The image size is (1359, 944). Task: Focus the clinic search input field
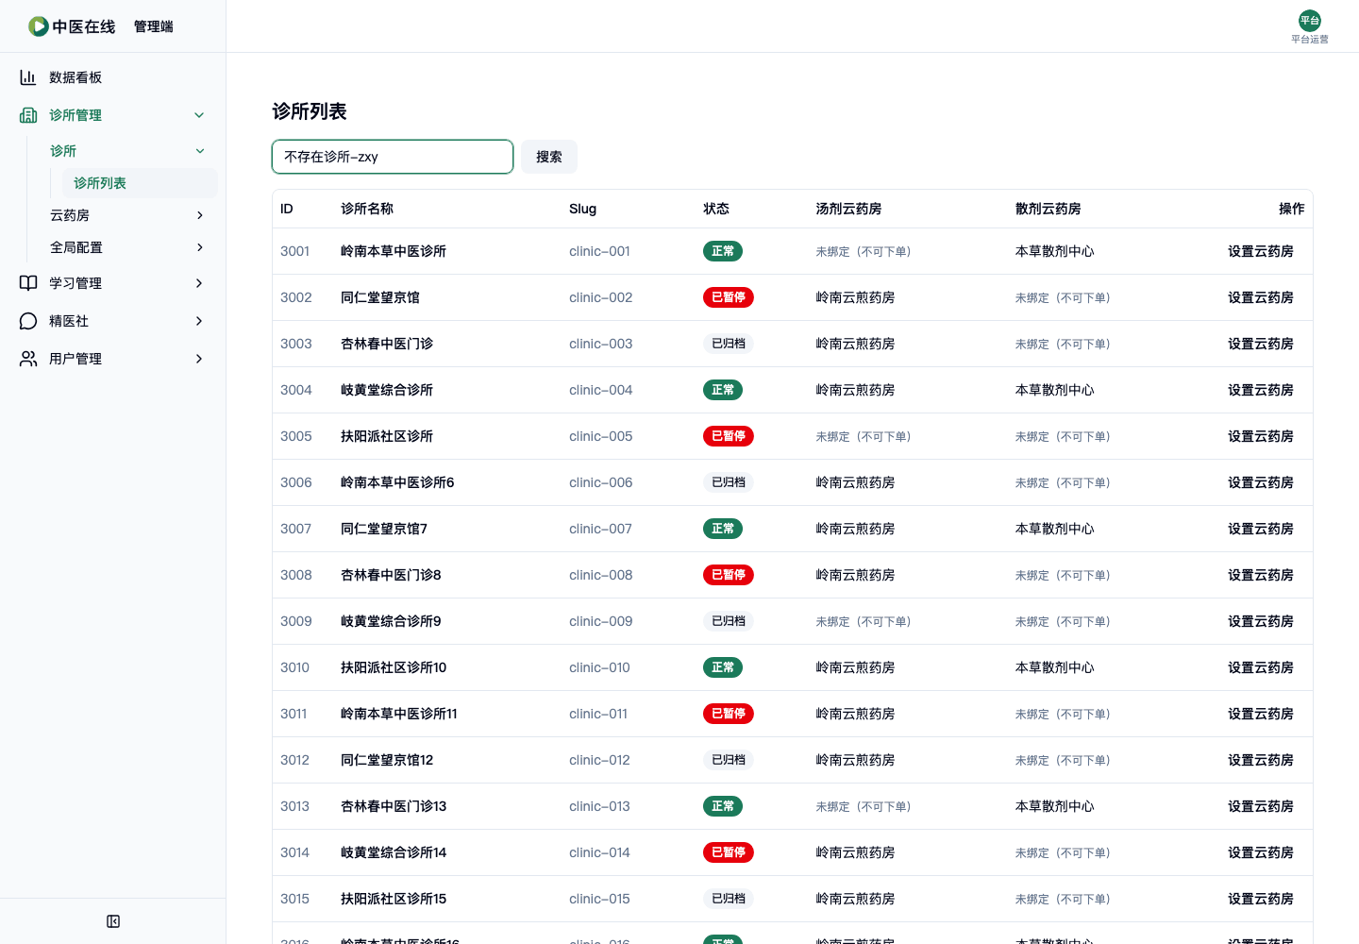click(393, 157)
